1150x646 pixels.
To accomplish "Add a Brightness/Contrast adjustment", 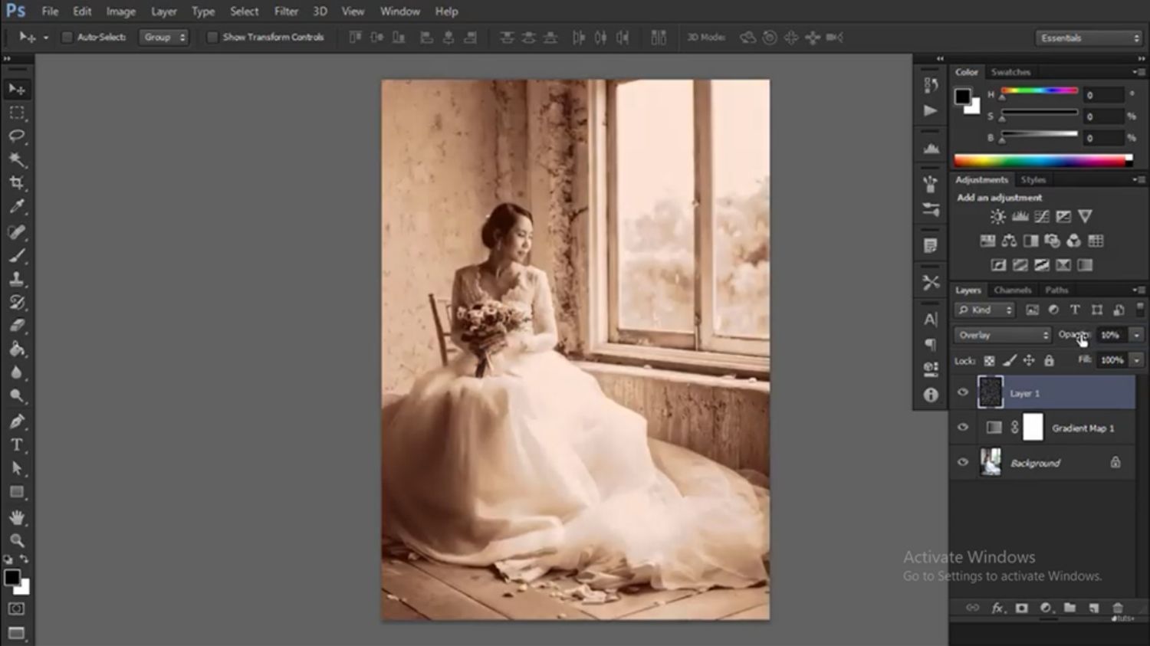I will 997,217.
